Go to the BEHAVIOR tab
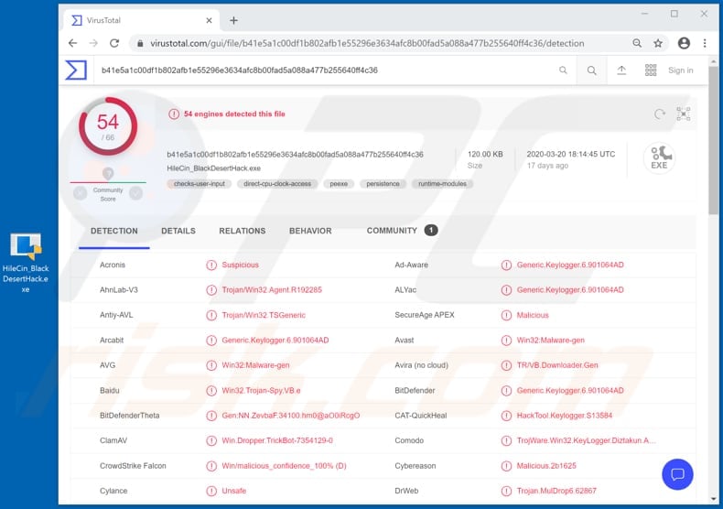723x509 pixels. 310,231
